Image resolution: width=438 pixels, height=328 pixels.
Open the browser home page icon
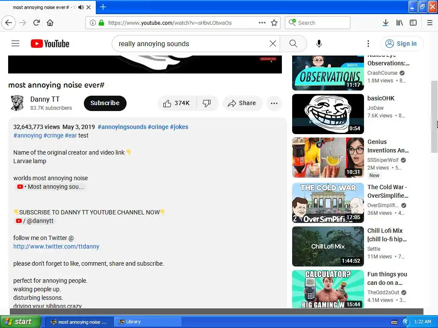(50, 23)
